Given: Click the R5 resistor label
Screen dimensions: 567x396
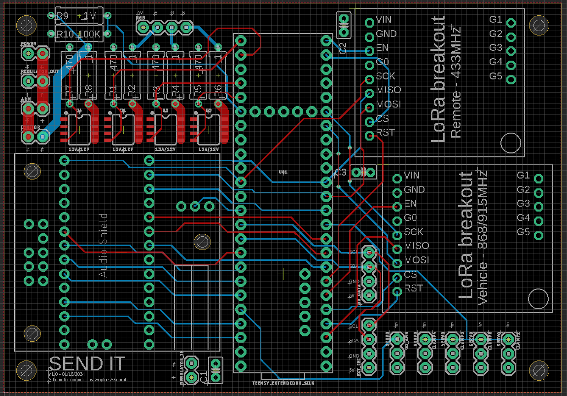Looking at the screenshot, I should point(198,92).
